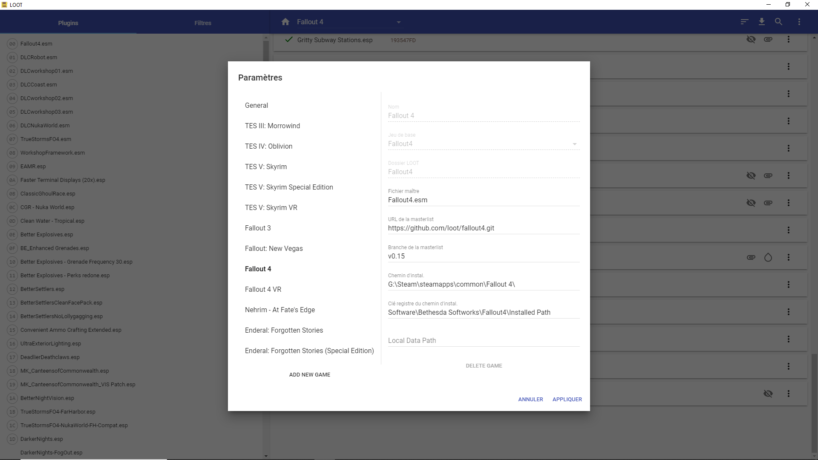
Task: Toggle hidden-eye icon on Gritty Subway Stations
Action: pos(751,40)
